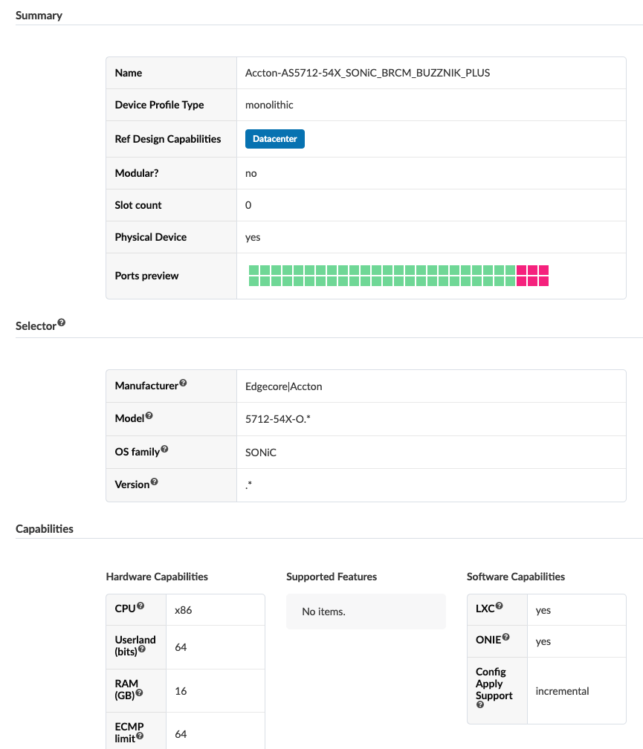Select the first green port in top row
The width and height of the screenshot is (643, 749).
click(254, 270)
